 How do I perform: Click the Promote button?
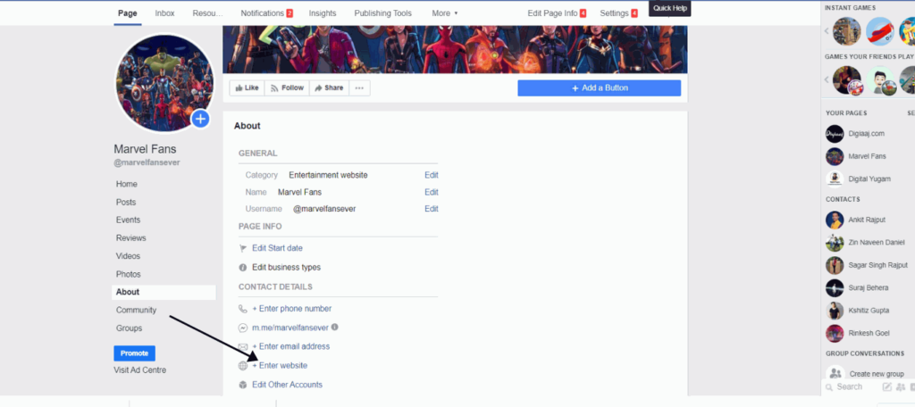click(x=134, y=353)
